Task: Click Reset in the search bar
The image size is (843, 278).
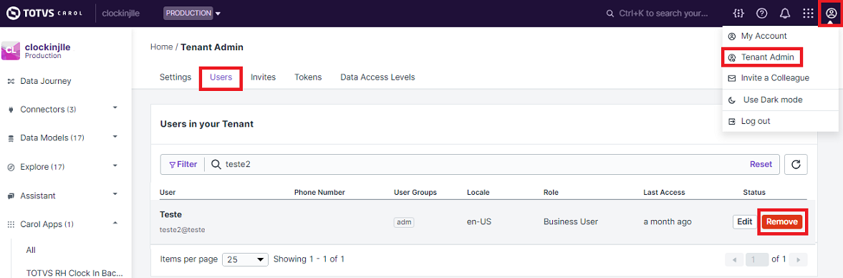Action: click(761, 165)
